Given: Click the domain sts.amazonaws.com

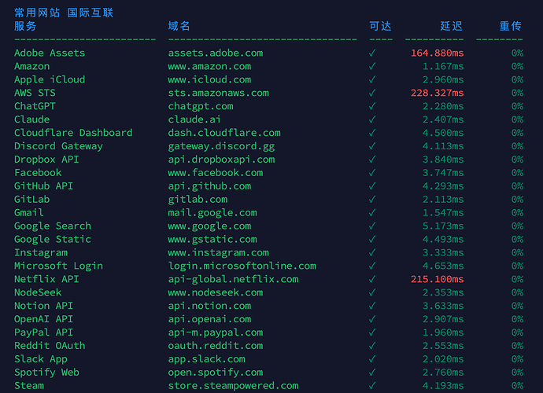Looking at the screenshot, I should [x=219, y=93].
